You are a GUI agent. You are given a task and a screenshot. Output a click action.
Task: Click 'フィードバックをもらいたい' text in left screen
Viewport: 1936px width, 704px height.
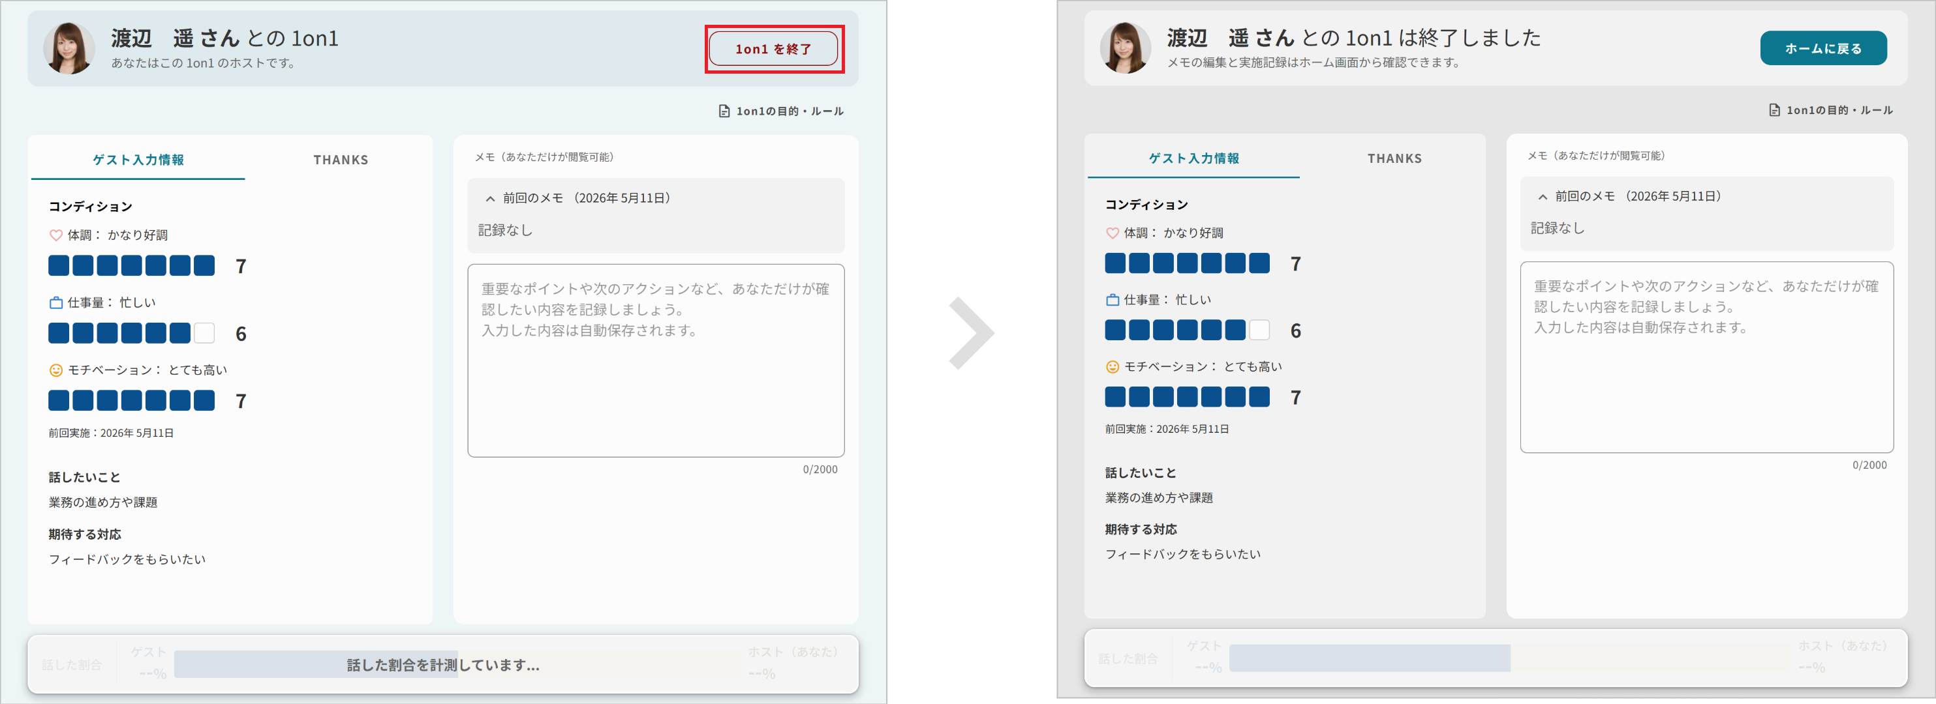pyautogui.click(x=127, y=559)
